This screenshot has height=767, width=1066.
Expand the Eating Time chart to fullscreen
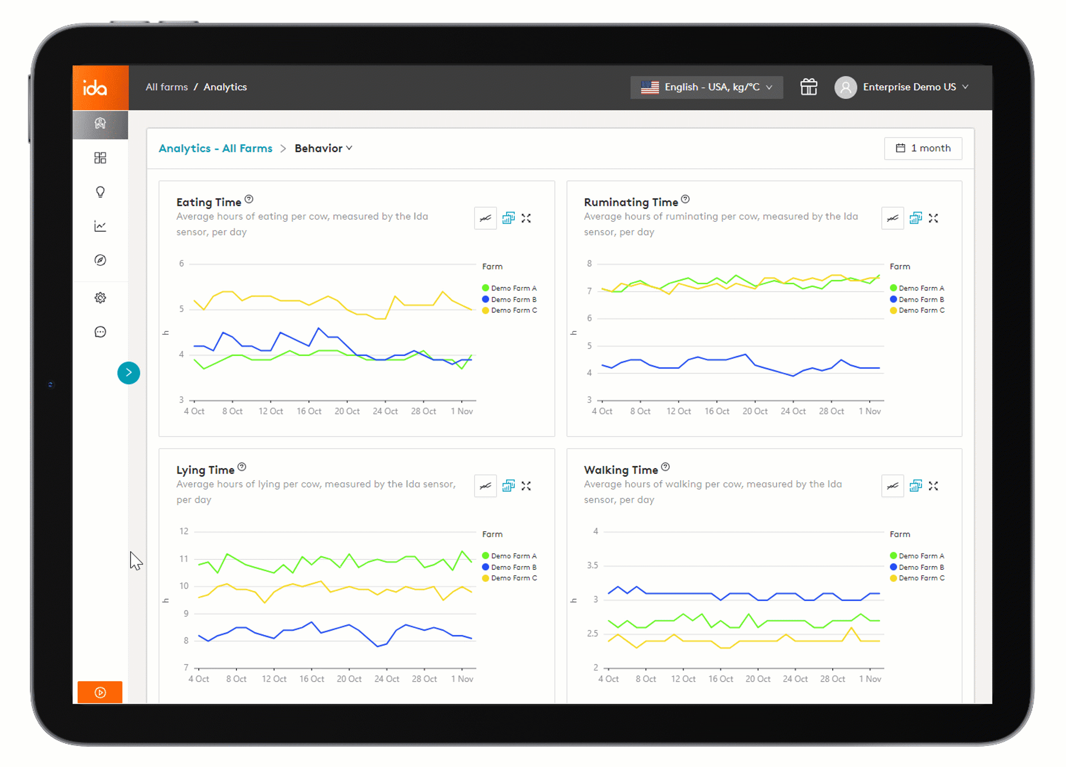526,218
